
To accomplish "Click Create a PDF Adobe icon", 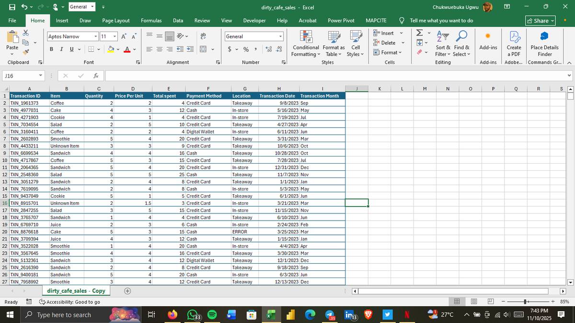I will [514, 44].
